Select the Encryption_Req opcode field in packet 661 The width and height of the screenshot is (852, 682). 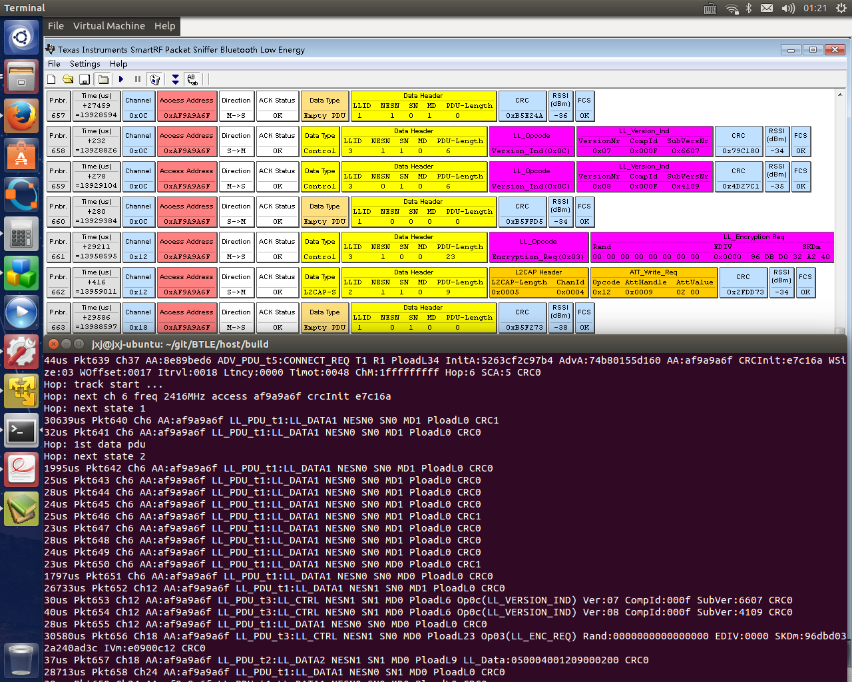click(x=538, y=256)
